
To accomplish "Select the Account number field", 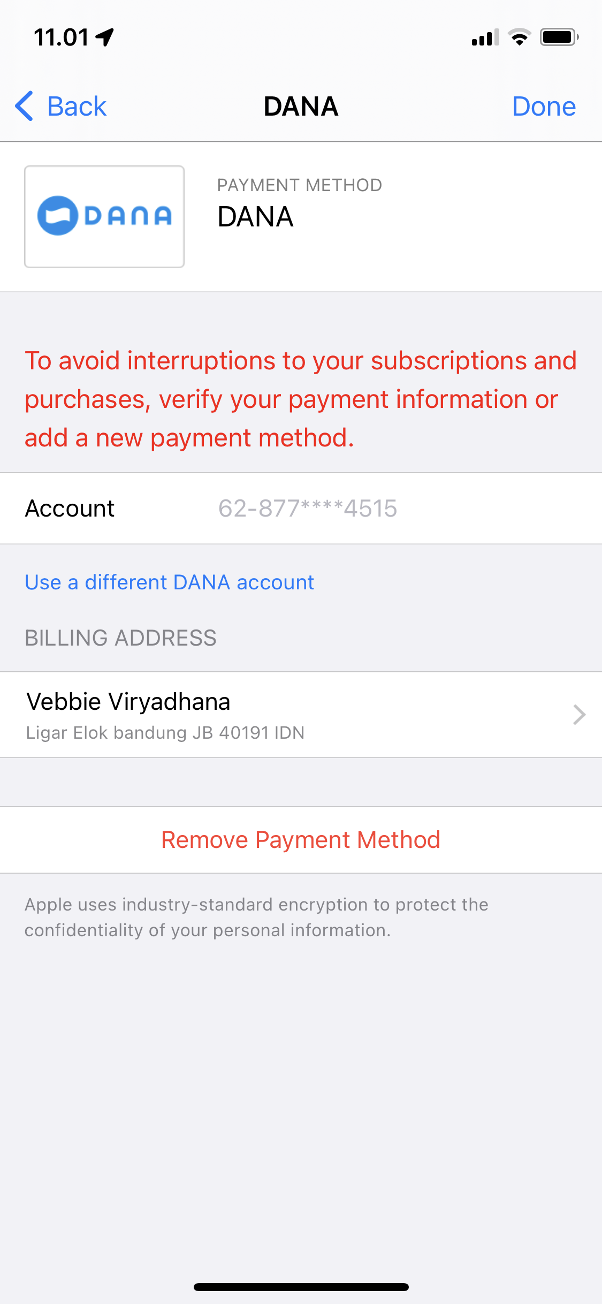I will coord(308,508).
